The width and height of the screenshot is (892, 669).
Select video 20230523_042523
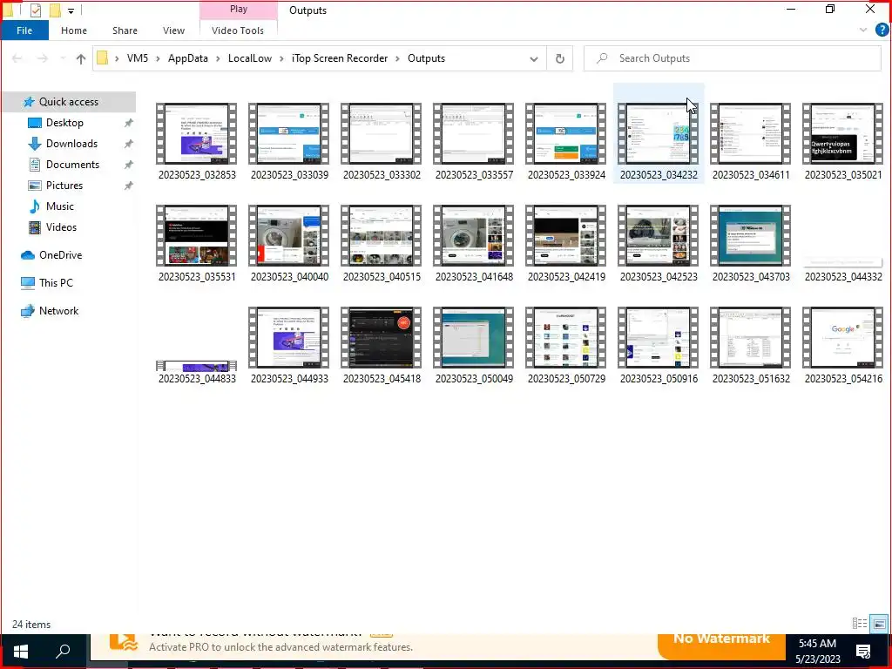click(659, 244)
